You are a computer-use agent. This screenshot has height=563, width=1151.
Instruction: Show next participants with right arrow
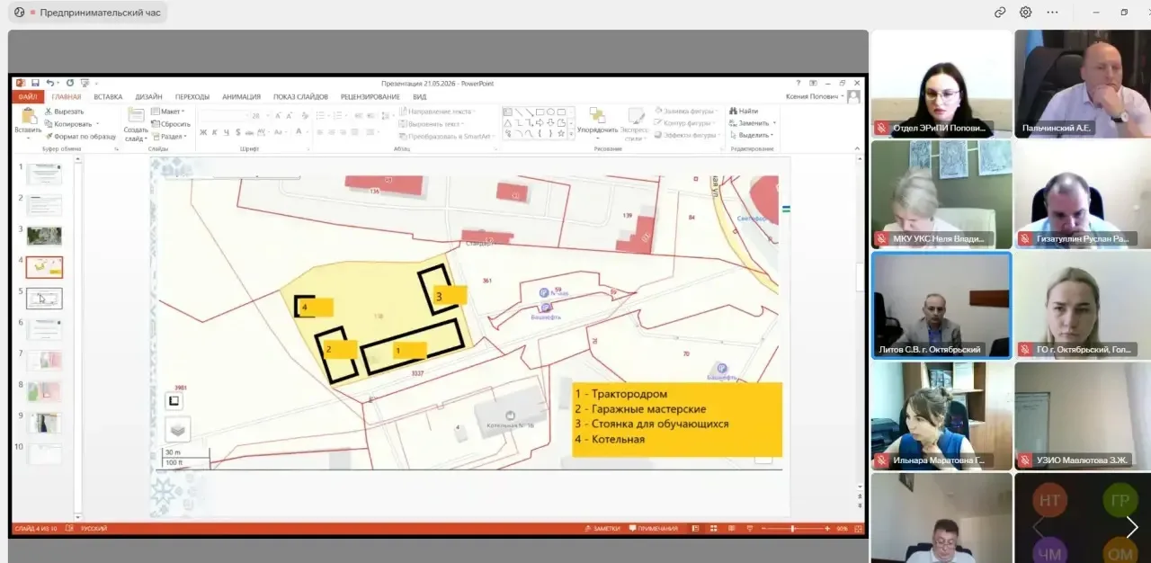coord(1132,528)
